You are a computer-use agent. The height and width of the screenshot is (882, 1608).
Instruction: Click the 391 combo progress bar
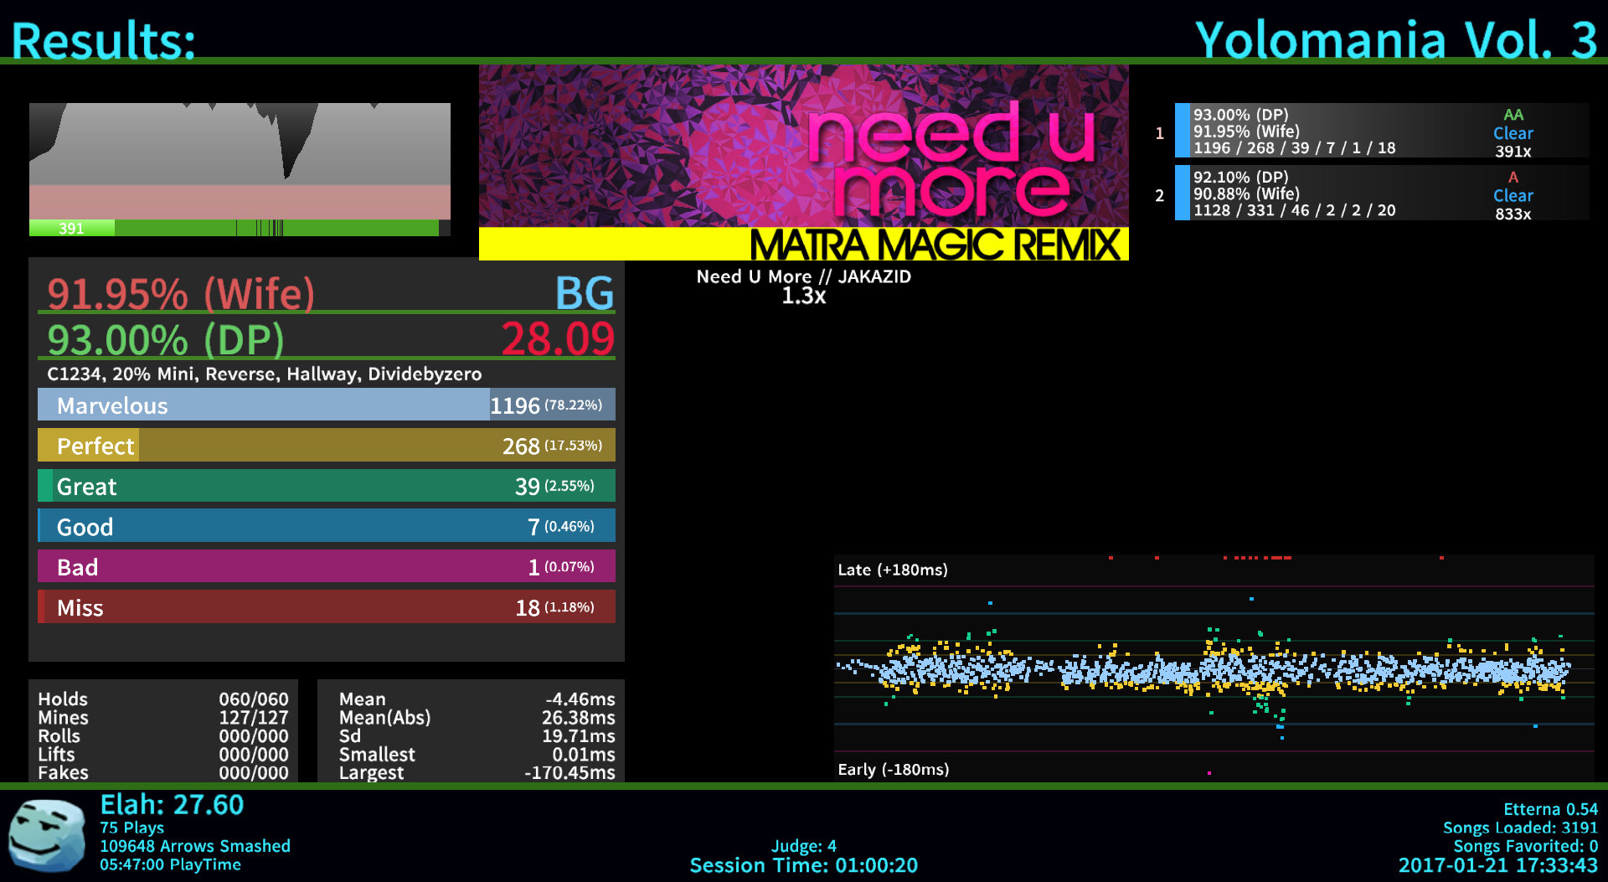[x=240, y=228]
